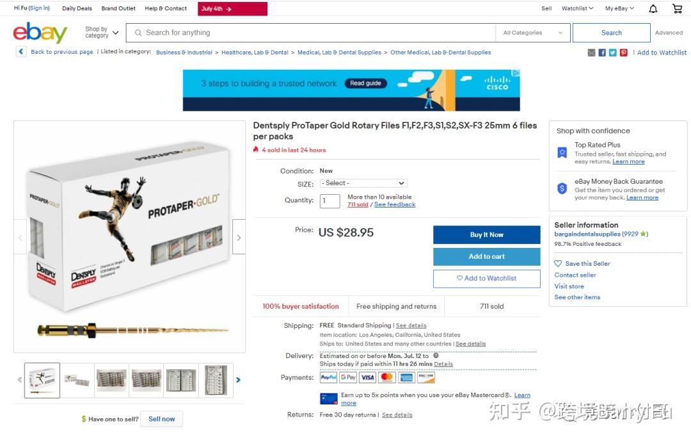Expand Shop by category menu

click(102, 32)
